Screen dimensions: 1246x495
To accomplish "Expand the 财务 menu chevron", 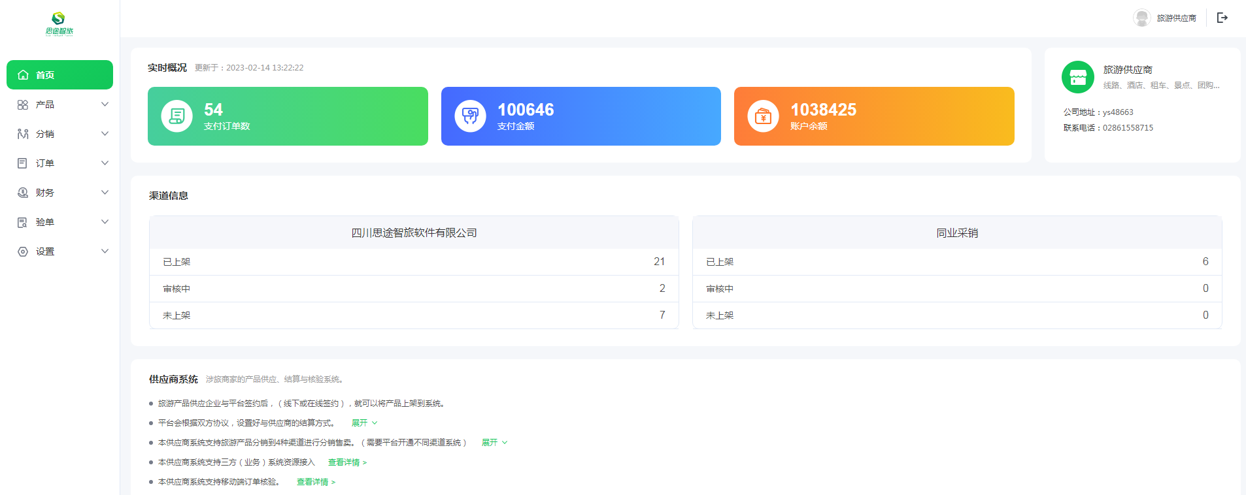I will point(105,193).
